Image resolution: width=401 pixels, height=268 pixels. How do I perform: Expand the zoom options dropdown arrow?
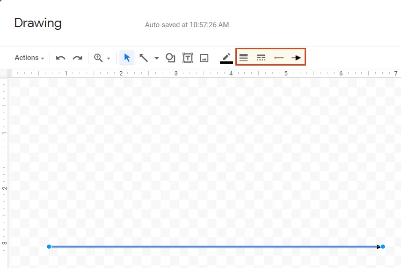coord(109,58)
